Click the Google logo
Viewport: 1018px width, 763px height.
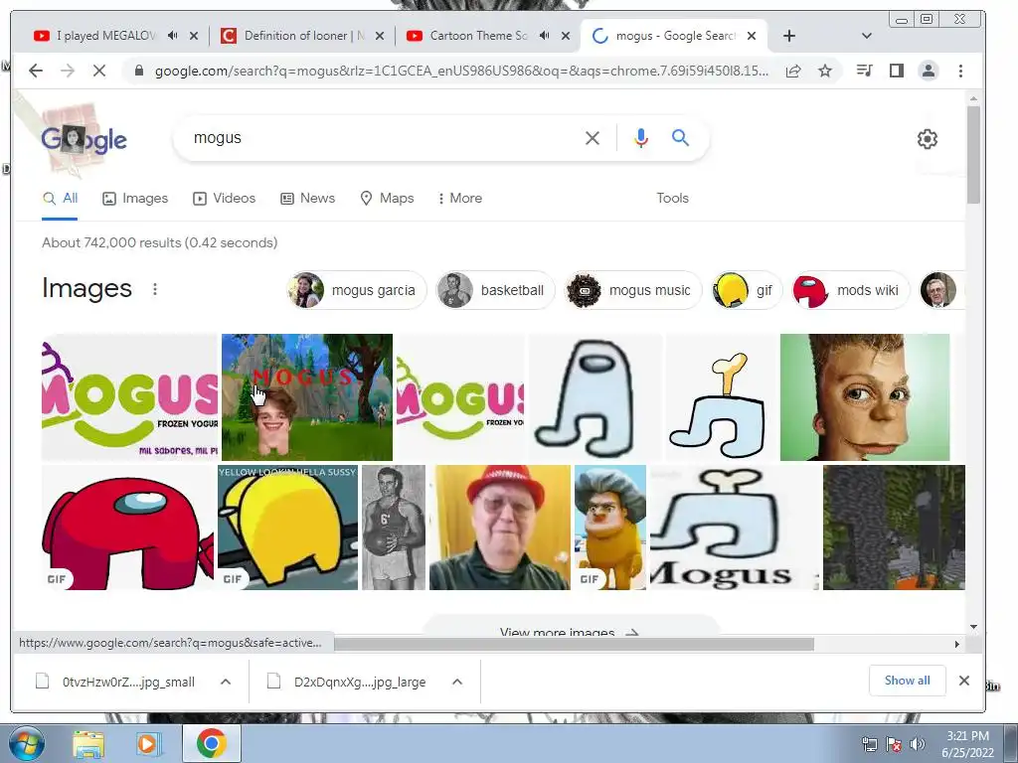click(x=84, y=139)
